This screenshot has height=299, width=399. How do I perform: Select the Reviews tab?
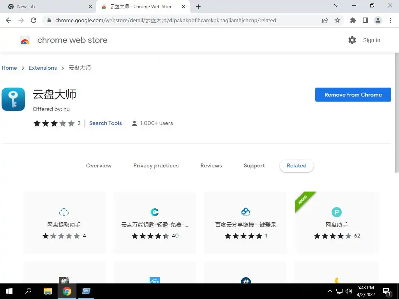pyautogui.click(x=211, y=165)
